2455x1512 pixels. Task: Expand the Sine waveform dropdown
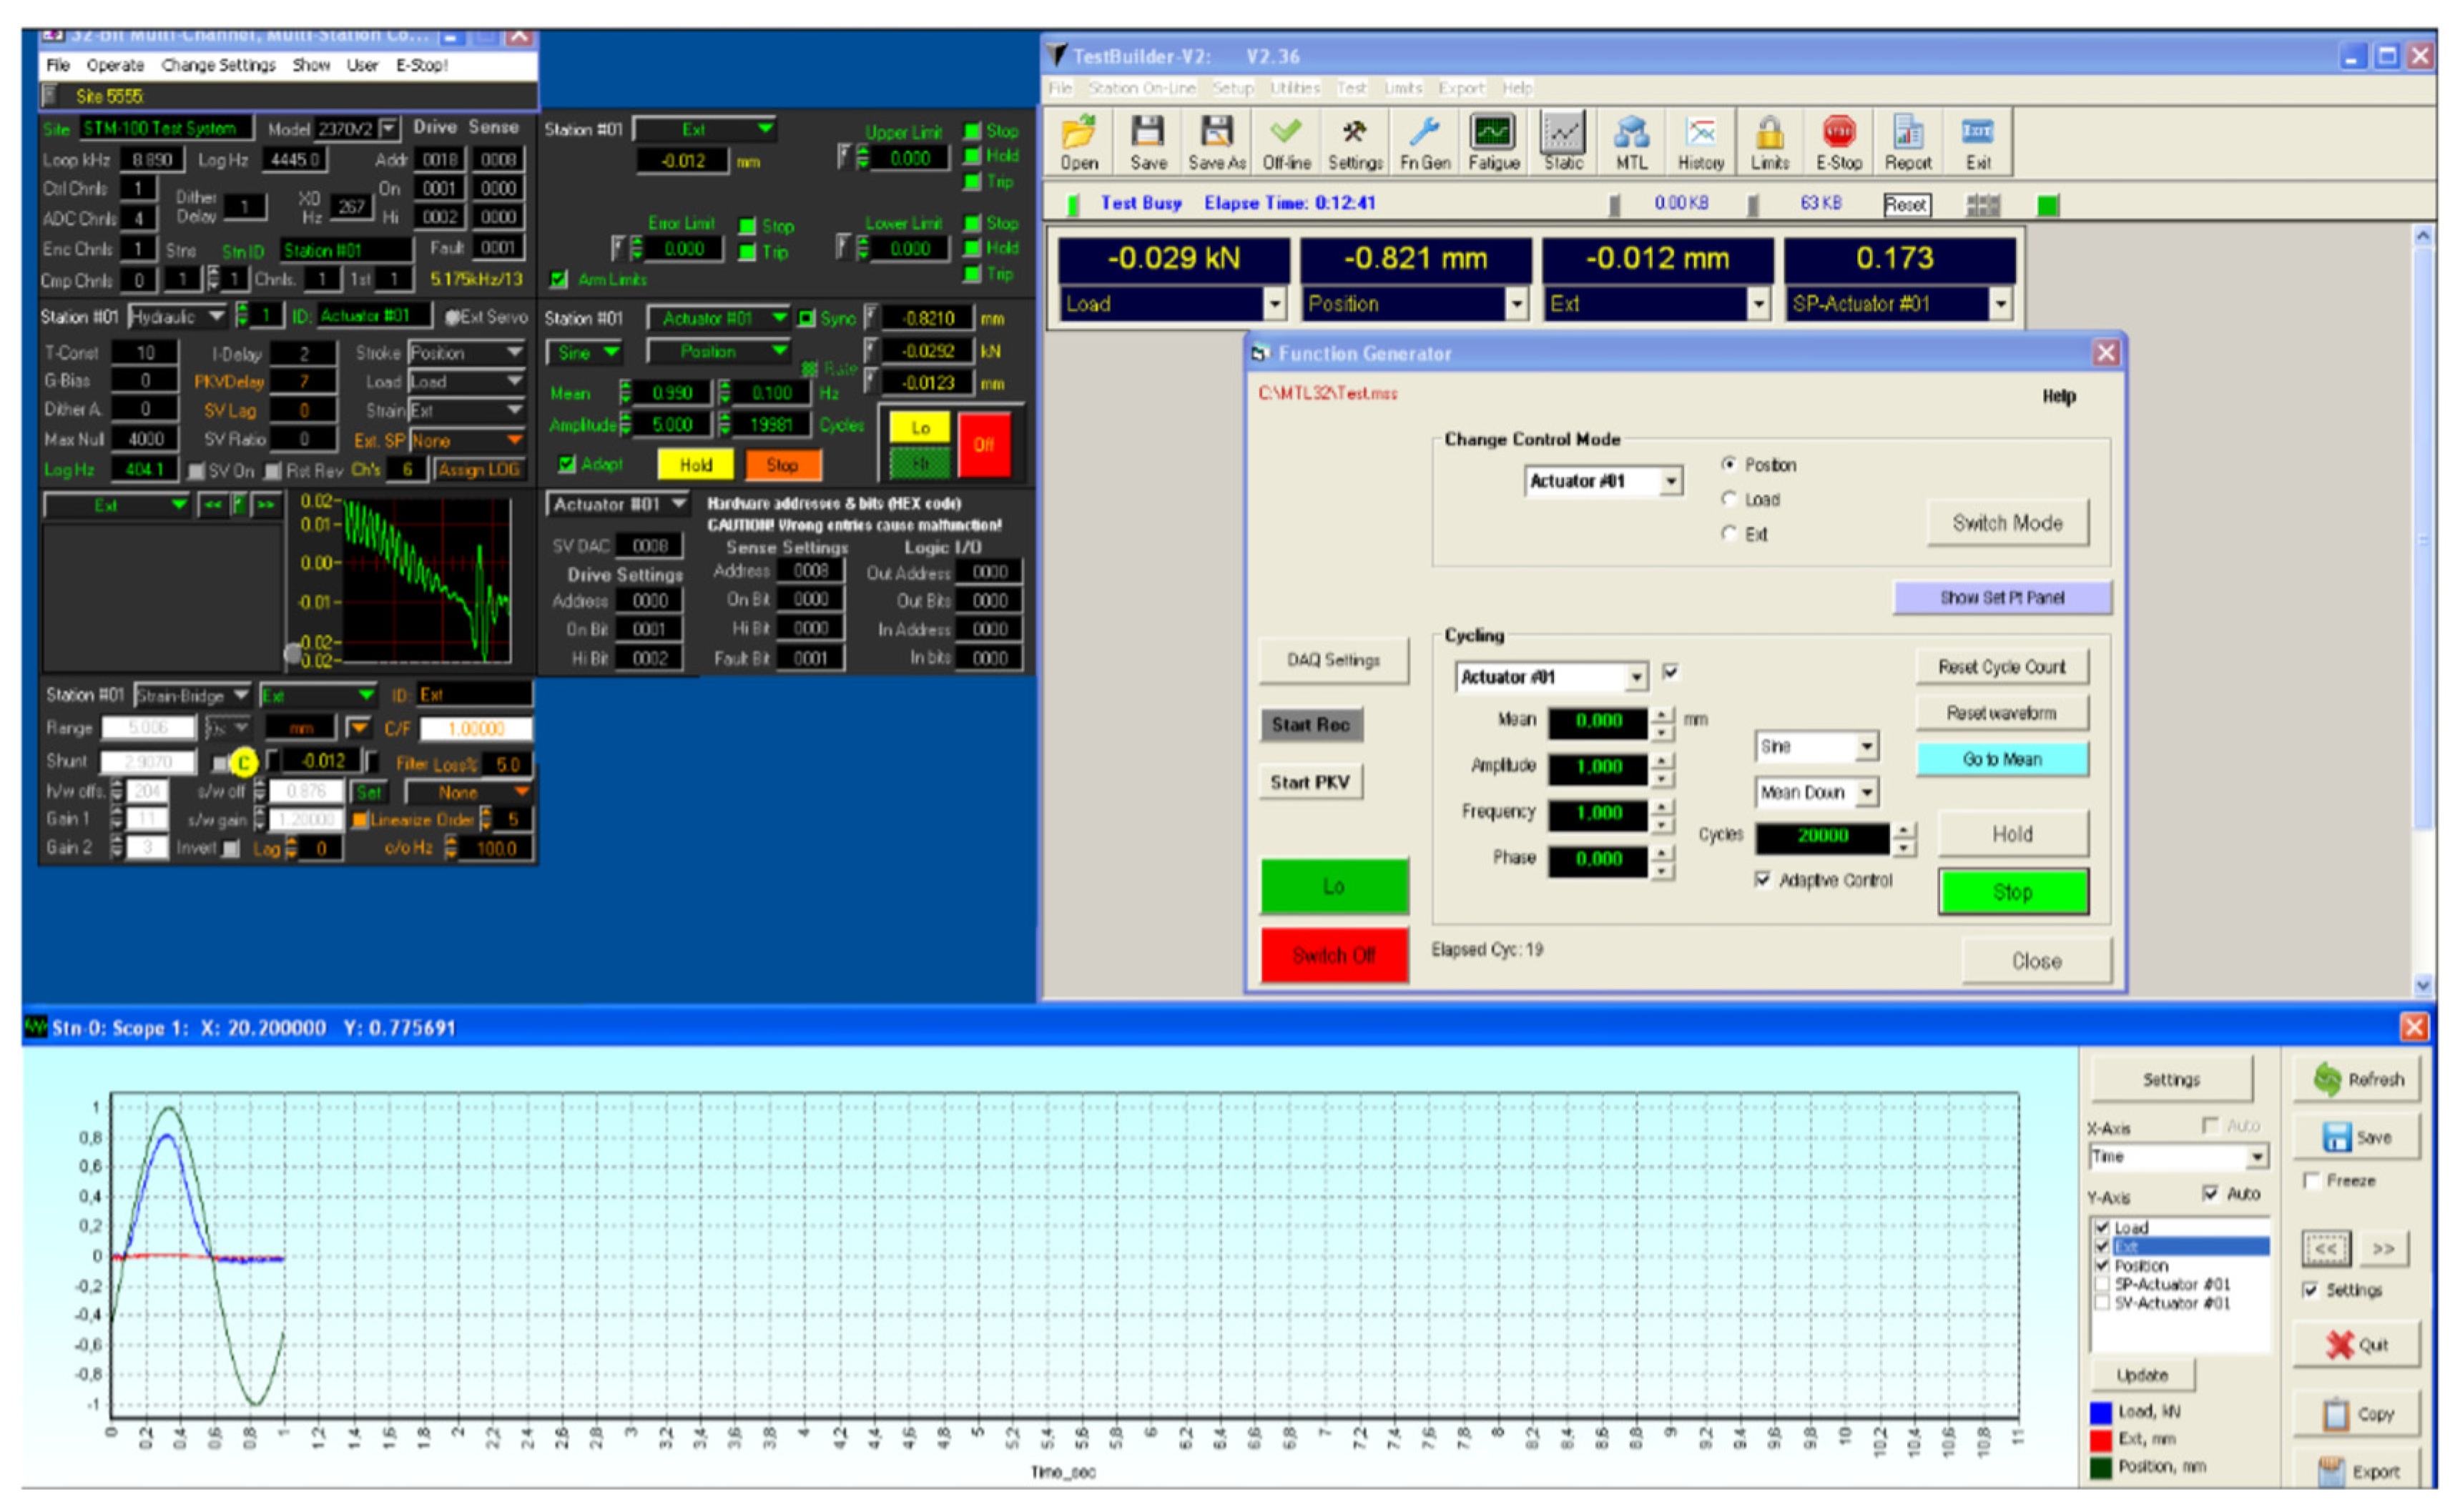[x=1867, y=747]
